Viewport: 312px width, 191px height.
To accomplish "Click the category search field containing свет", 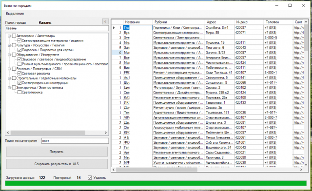I will click(75, 141).
